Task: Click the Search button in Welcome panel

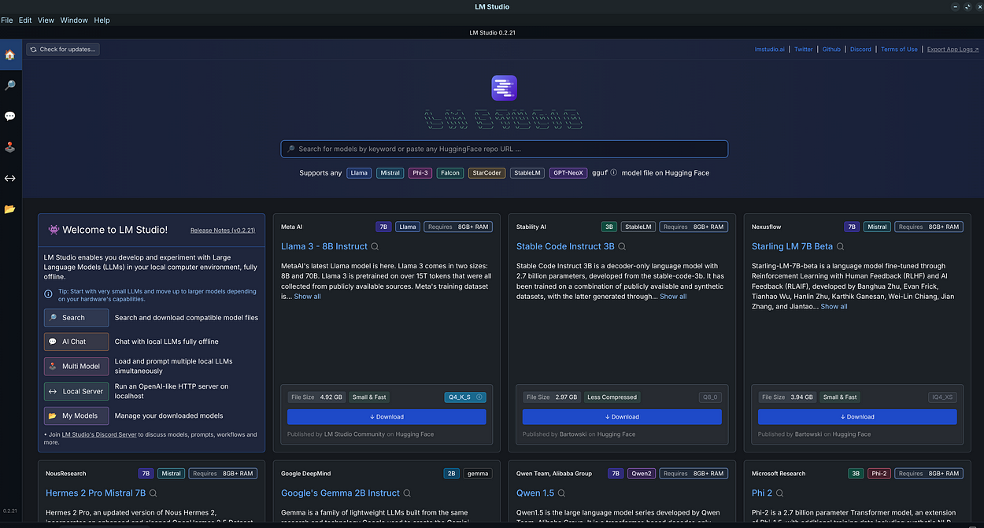Action: pos(76,318)
